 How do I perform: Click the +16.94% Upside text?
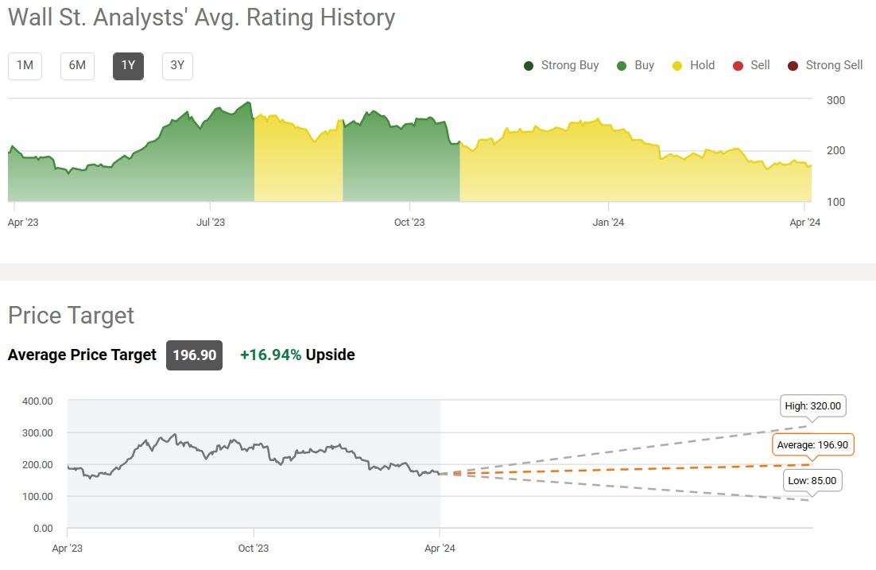coord(297,355)
